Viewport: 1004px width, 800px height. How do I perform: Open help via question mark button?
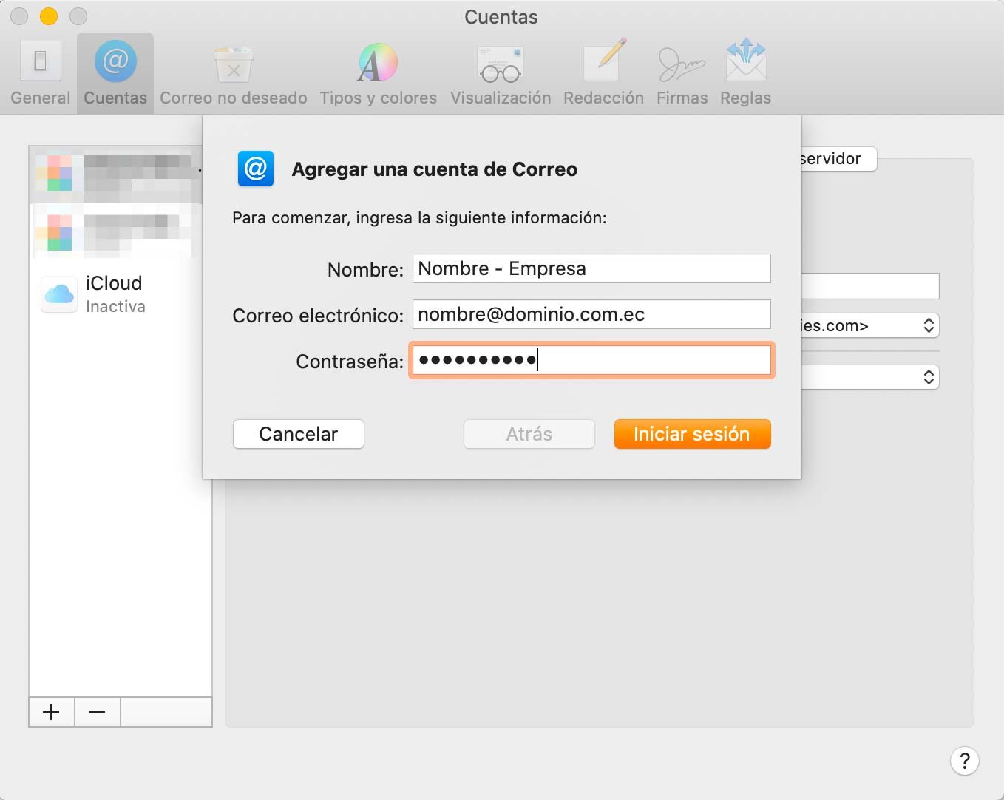[964, 761]
